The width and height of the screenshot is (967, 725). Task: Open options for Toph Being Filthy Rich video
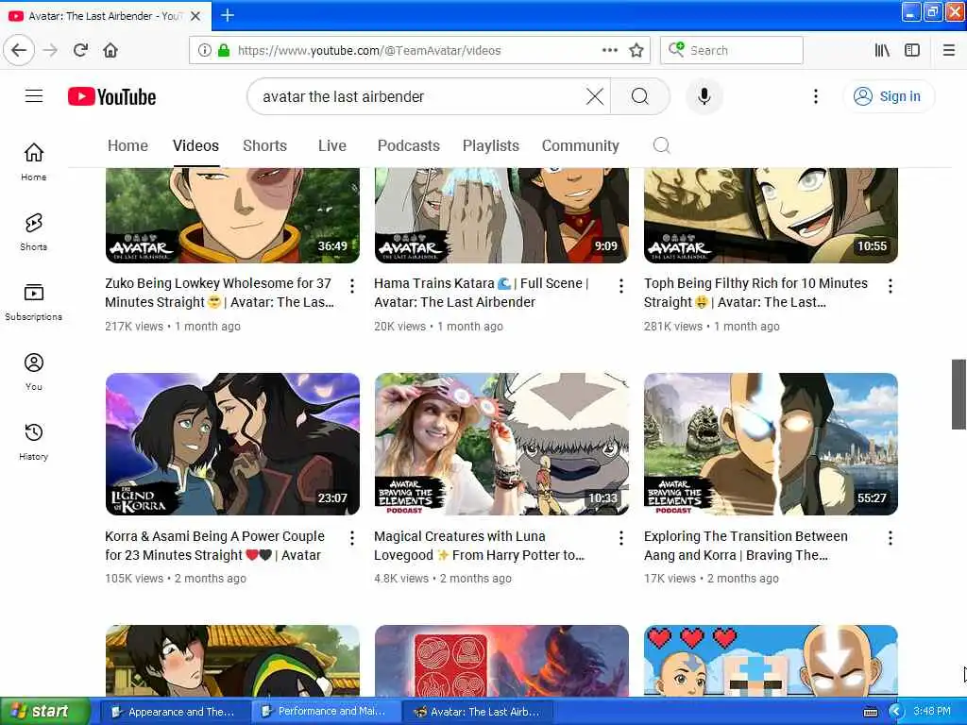[x=890, y=285]
